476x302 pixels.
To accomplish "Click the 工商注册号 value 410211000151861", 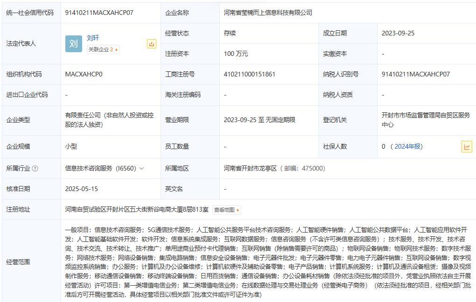I will (250, 74).
